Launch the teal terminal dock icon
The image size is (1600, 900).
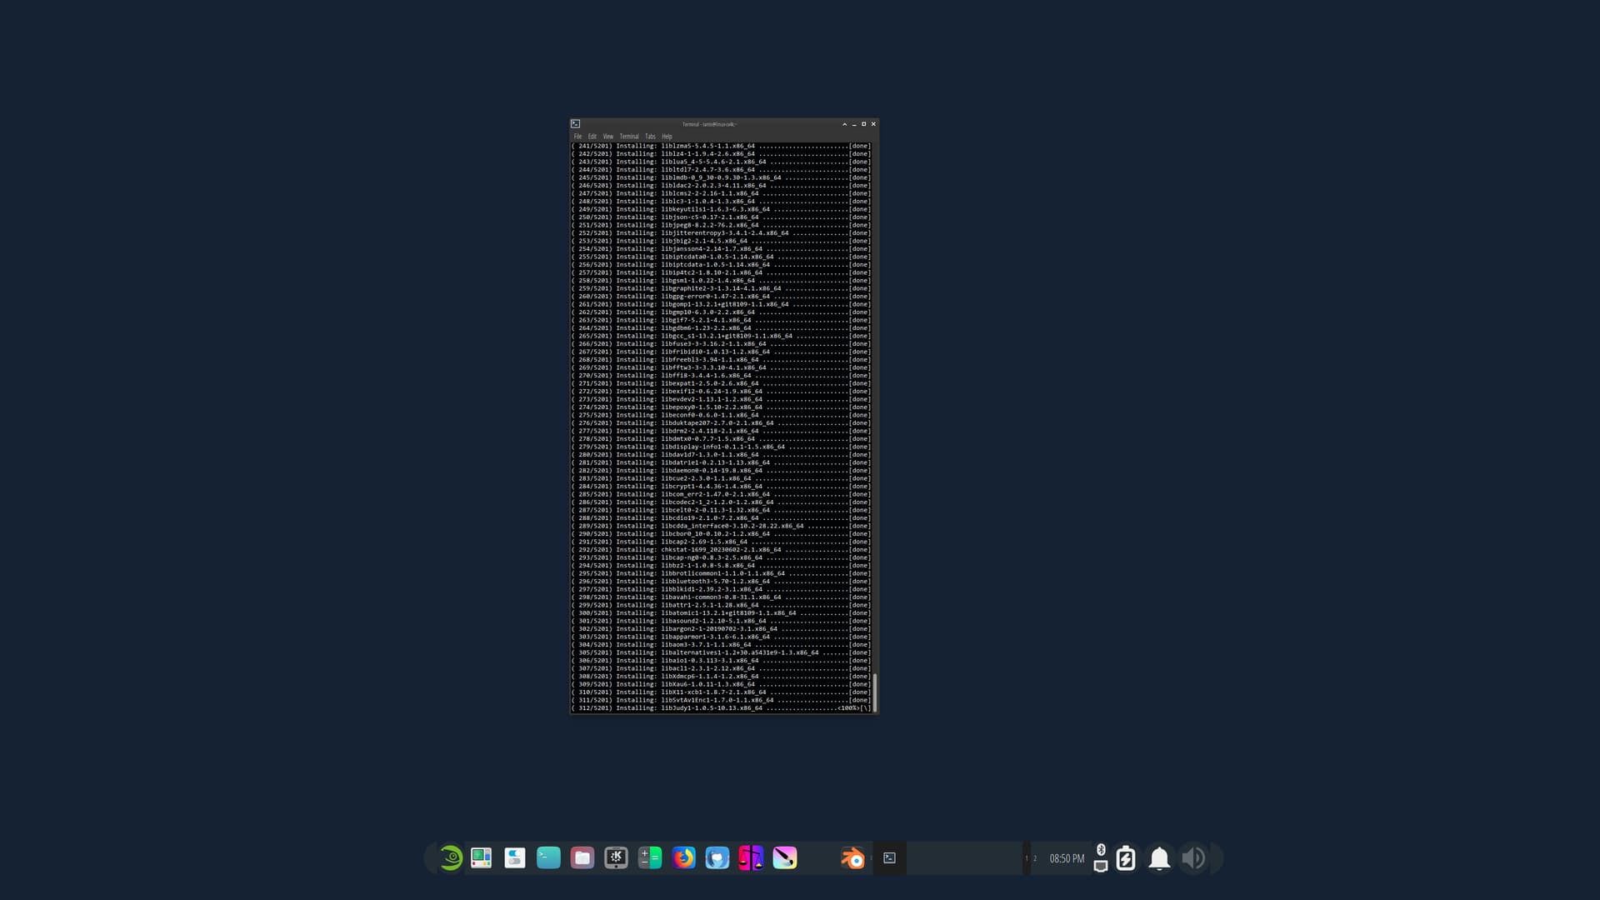tap(548, 858)
